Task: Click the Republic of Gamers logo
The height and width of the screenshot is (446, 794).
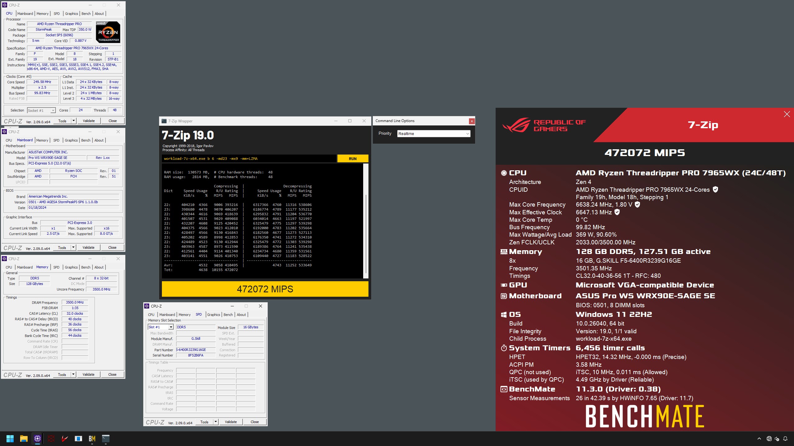Action: 544,125
